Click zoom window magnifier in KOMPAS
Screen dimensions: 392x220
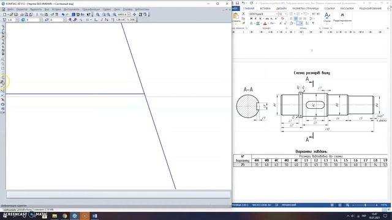[x=104, y=15]
